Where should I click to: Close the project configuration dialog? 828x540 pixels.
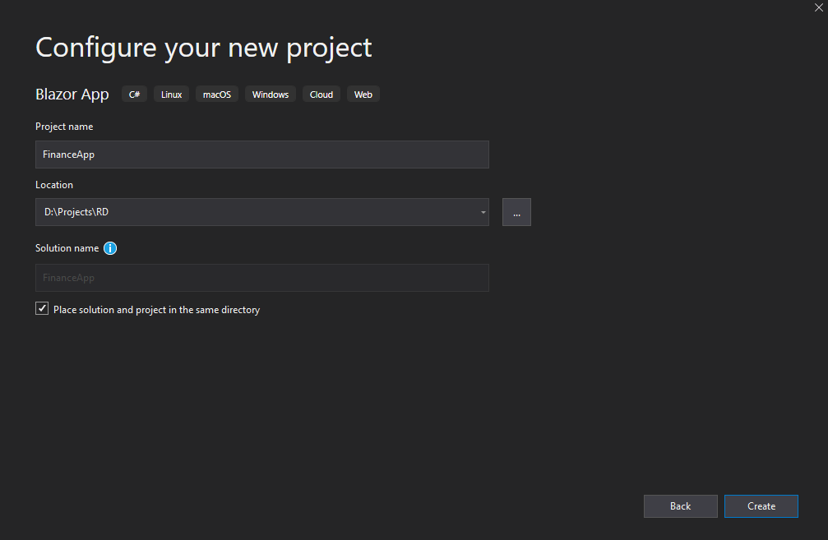(x=818, y=7)
